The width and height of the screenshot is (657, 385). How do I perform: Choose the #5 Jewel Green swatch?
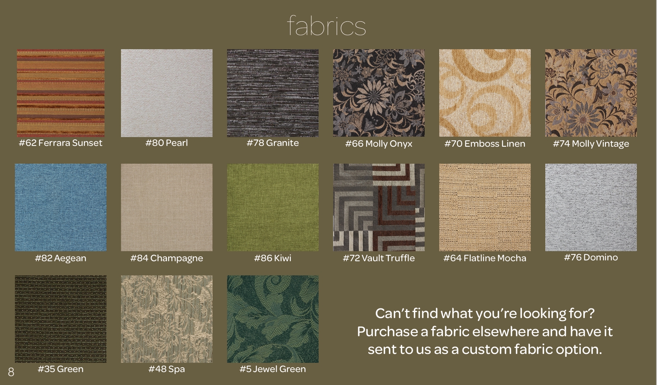(273, 319)
